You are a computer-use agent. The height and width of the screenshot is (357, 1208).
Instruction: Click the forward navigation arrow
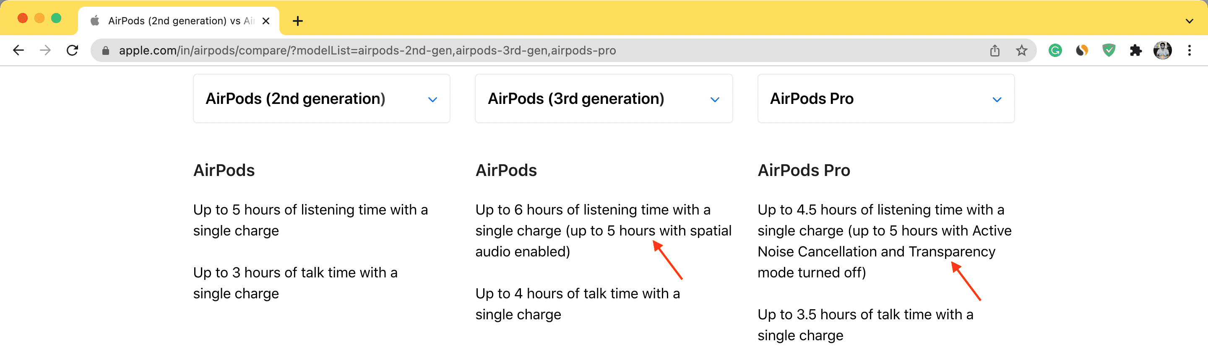[x=45, y=50]
